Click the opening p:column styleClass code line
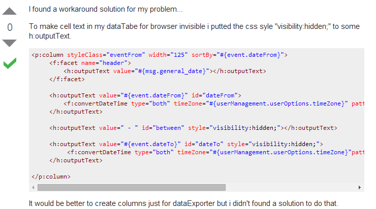This screenshot has height=209, width=376. [160, 54]
